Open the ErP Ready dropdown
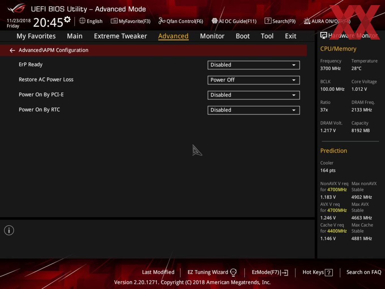 tap(254, 65)
